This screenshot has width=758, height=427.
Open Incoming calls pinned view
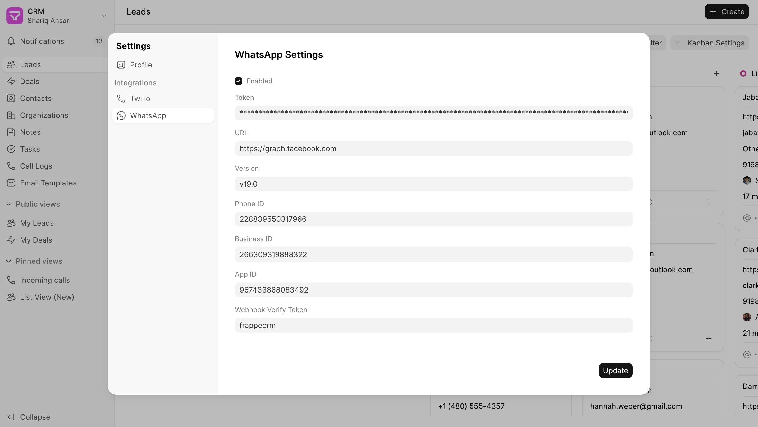[x=44, y=280]
